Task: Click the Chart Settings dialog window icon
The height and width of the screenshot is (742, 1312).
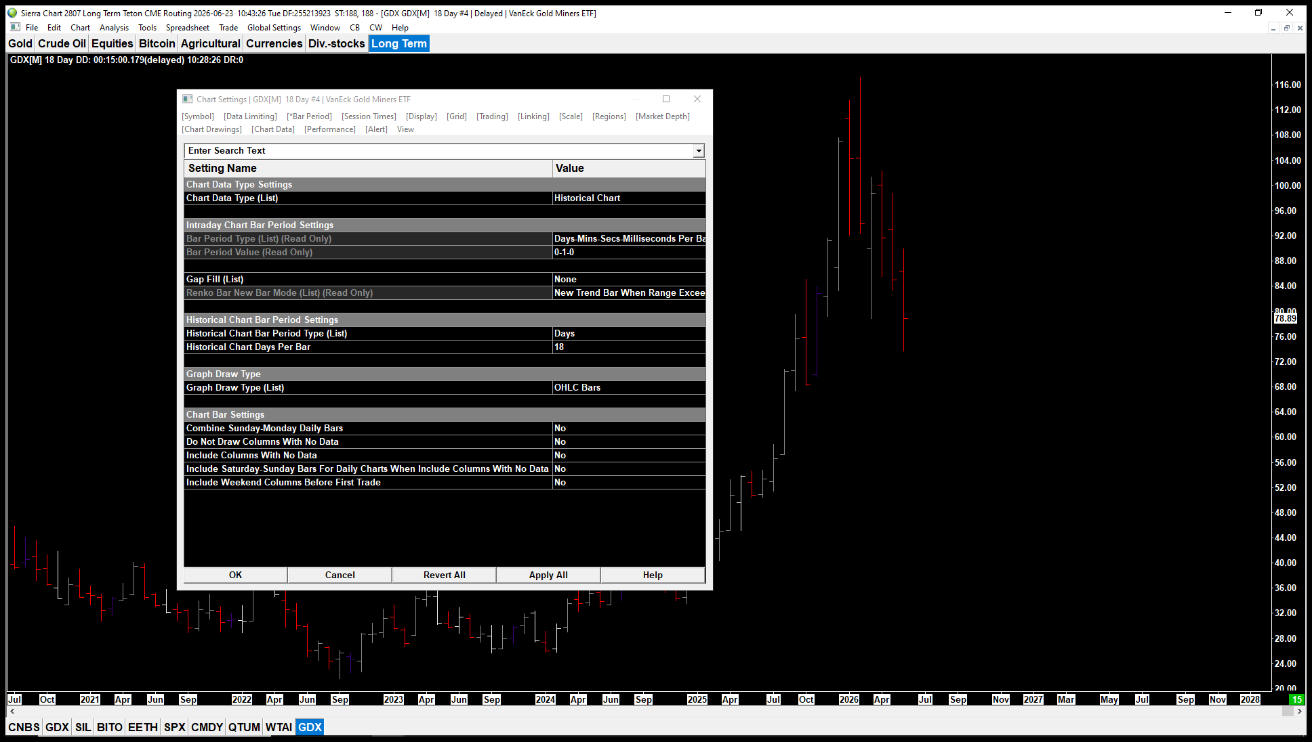Action: tap(188, 99)
